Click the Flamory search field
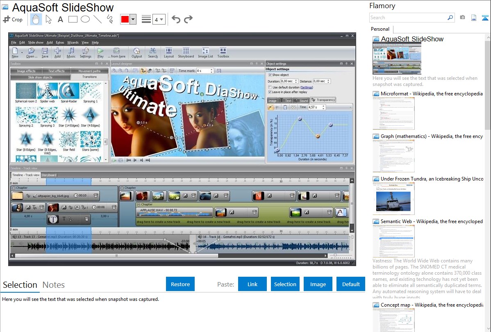 pos(407,18)
